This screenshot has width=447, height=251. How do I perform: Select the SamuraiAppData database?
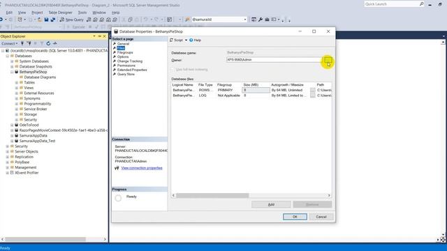click(x=34, y=135)
